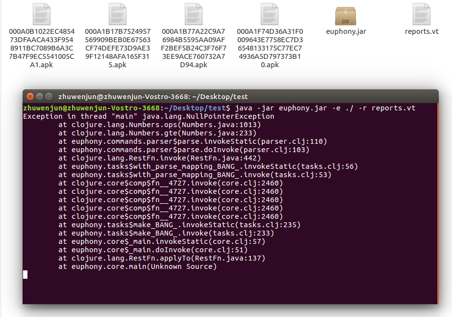The width and height of the screenshot is (452, 317).
Task: Click the RestFn.applyTo(RestFn.java:137) line
Action: click(x=162, y=259)
